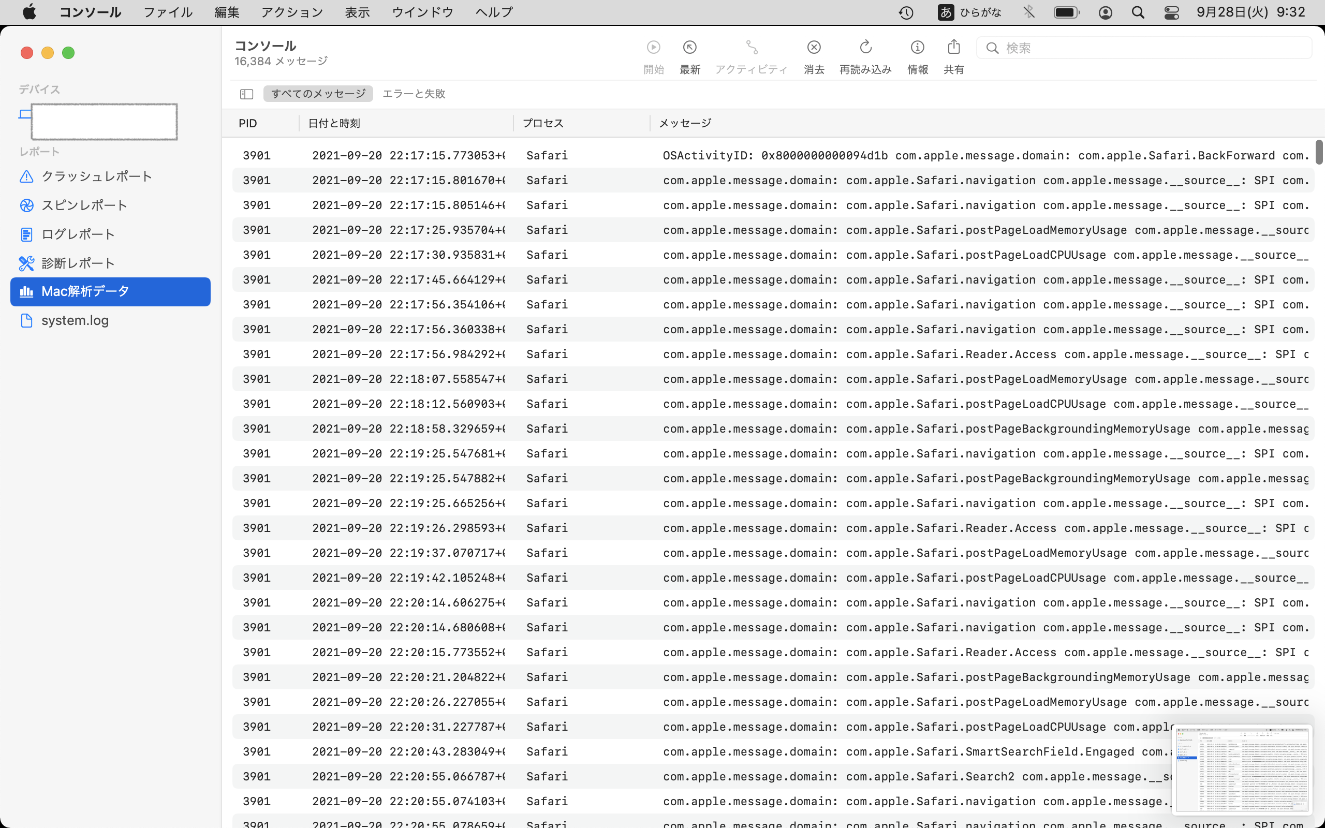The width and height of the screenshot is (1325, 828).
Task: Open the 情報 info inspector icon
Action: 917,48
